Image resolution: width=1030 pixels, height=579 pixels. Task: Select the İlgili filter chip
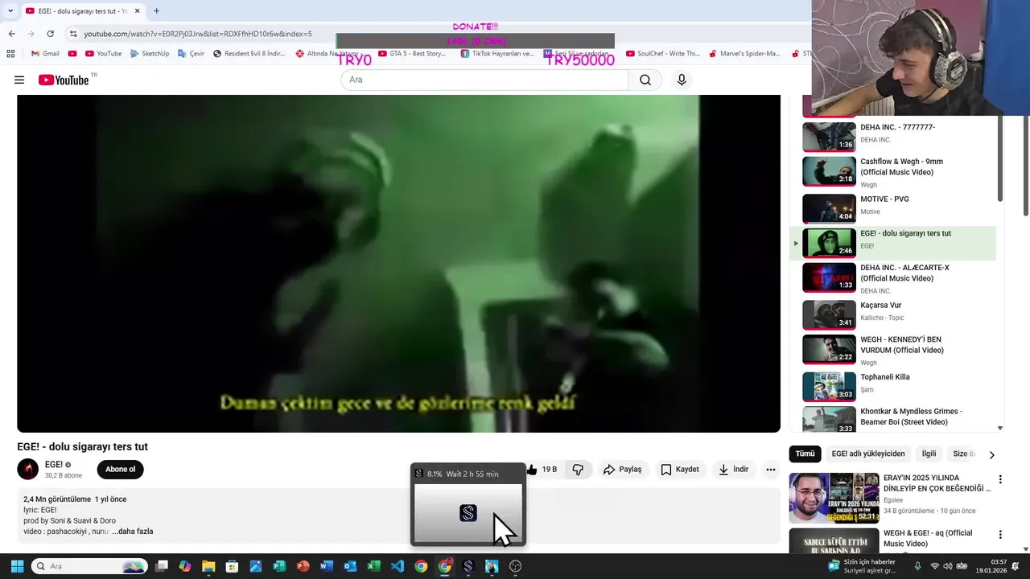pyautogui.click(x=929, y=454)
